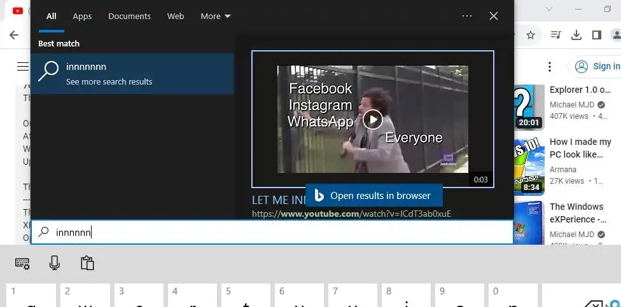Activate the microphone dictation icon

click(x=55, y=263)
